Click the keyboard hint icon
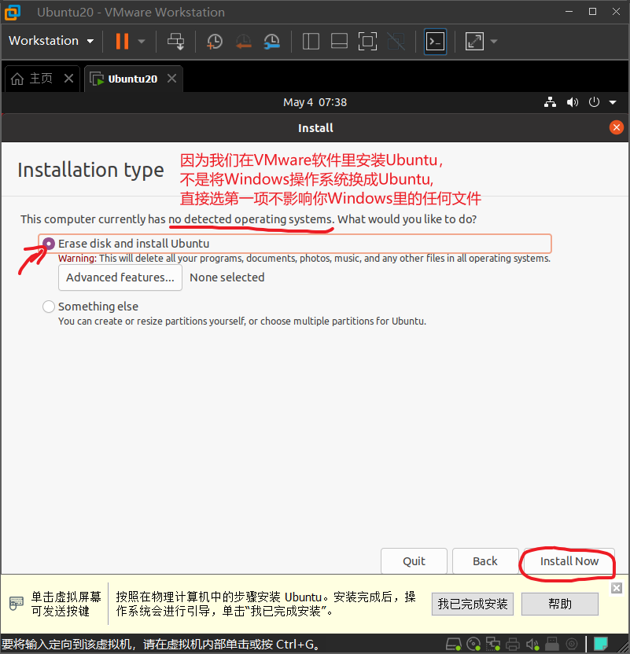630x654 pixels. (x=17, y=603)
